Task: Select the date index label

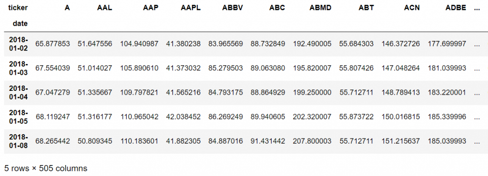Action: pyautogui.click(x=20, y=24)
